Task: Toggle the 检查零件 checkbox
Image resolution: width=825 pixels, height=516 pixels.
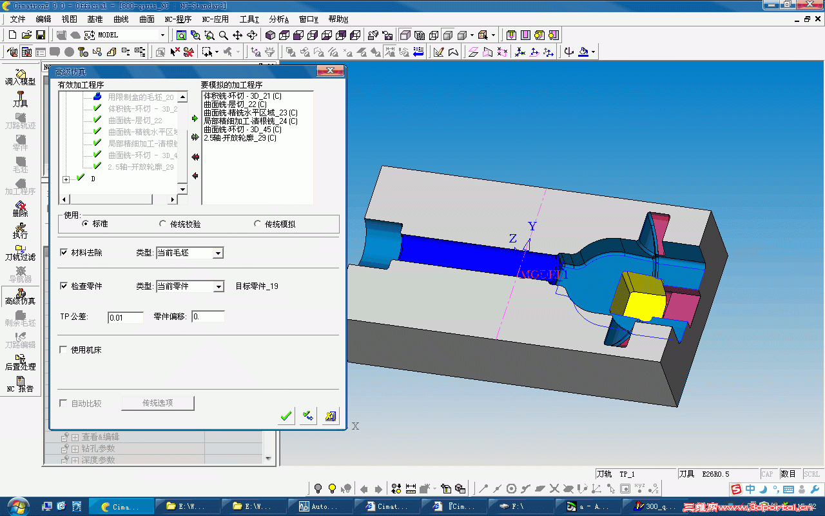Action: click(x=64, y=286)
